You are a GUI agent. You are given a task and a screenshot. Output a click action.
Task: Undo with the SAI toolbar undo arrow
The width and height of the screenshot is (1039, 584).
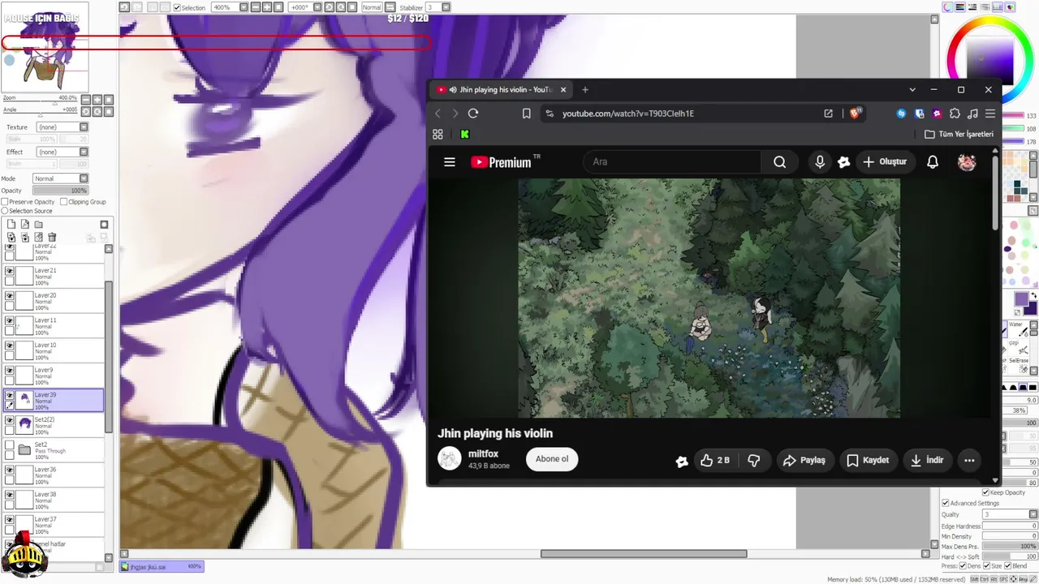[124, 7]
